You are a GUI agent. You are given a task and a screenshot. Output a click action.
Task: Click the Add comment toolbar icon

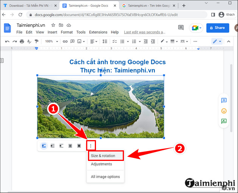(73, 41)
